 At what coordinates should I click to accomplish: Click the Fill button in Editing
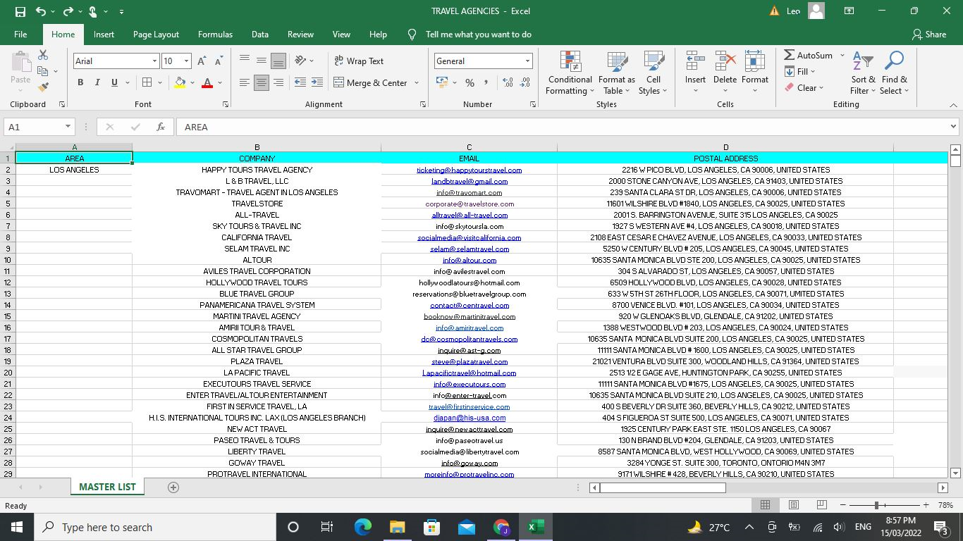(x=800, y=71)
